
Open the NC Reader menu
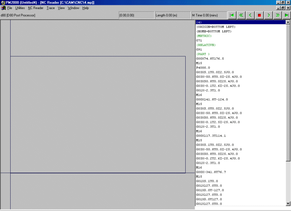tap(36, 8)
